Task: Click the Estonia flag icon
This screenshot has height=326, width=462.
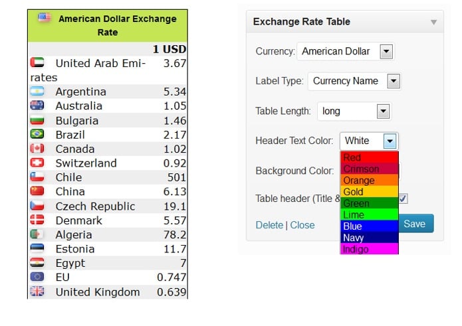Action: pyautogui.click(x=37, y=248)
